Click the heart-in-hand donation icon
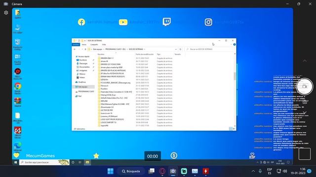Screen dimensions: 316x177 coord(252,155)
